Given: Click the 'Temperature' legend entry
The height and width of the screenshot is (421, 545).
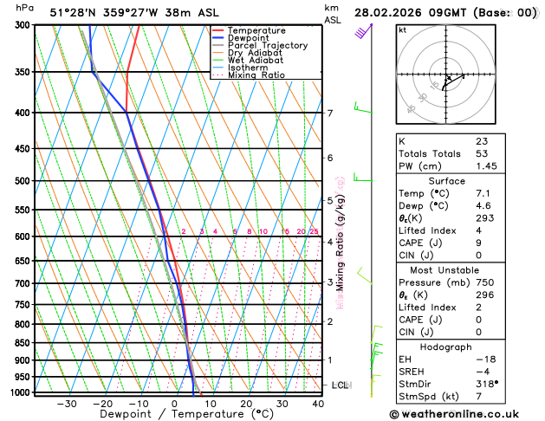Looking at the screenshot, I should point(256,30).
